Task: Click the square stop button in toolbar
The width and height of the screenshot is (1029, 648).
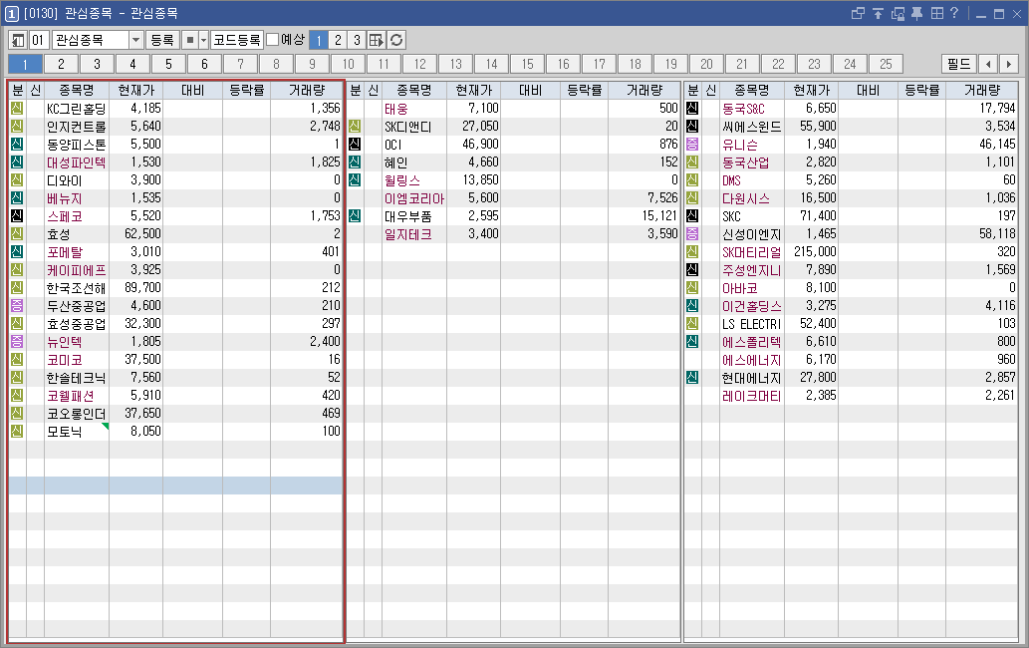Action: (189, 40)
